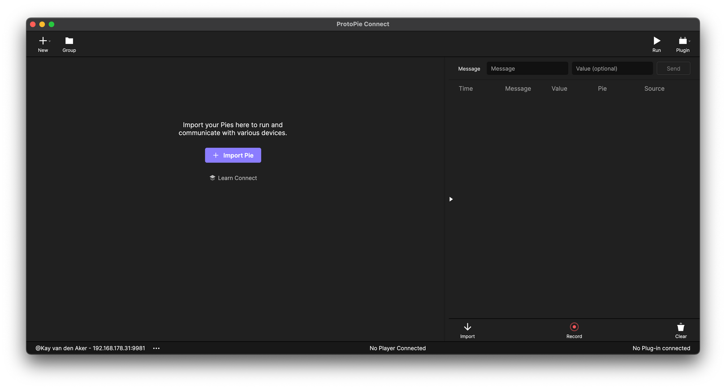Image resolution: width=726 pixels, height=389 pixels.
Task: Click the red close window button
Action: point(33,24)
